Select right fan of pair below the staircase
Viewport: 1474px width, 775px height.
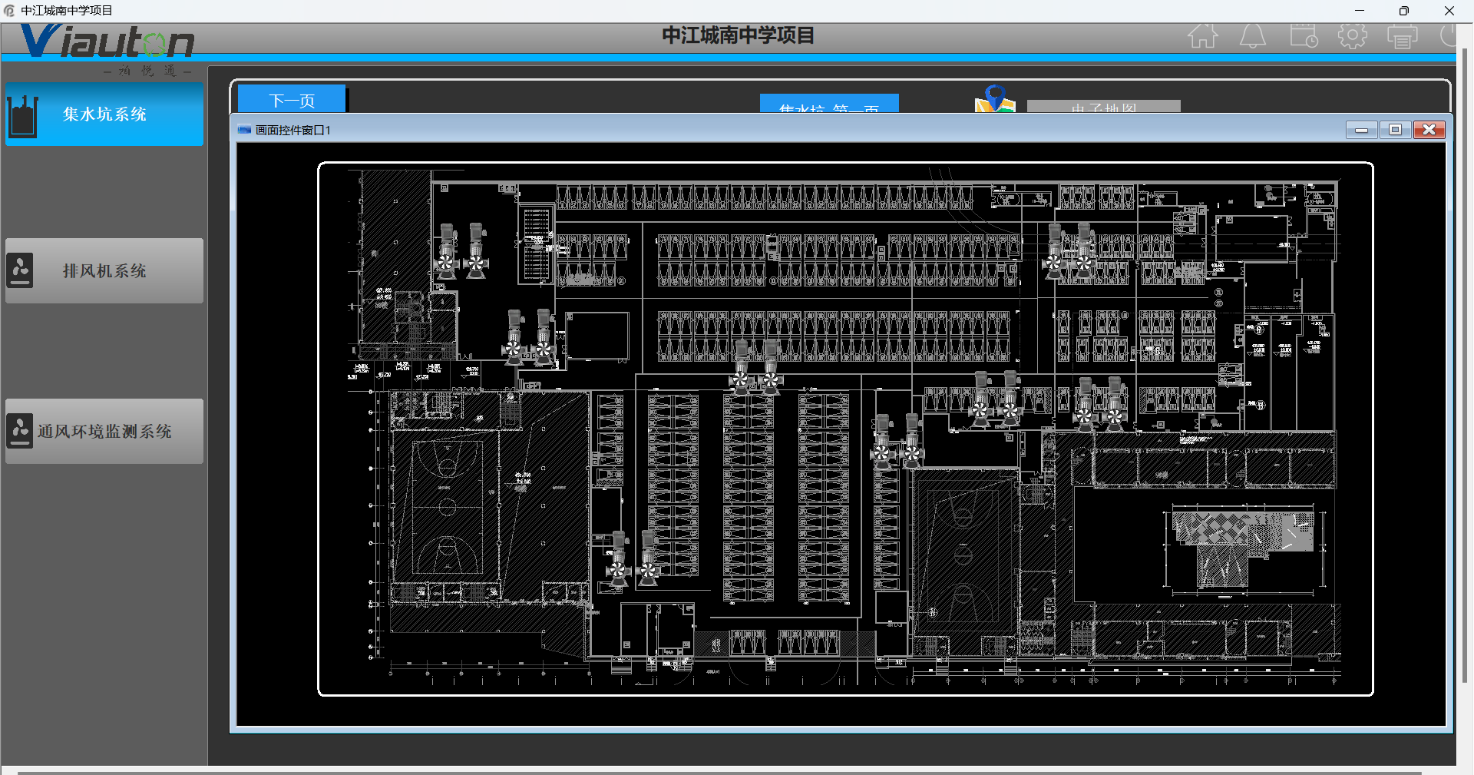[x=544, y=337]
